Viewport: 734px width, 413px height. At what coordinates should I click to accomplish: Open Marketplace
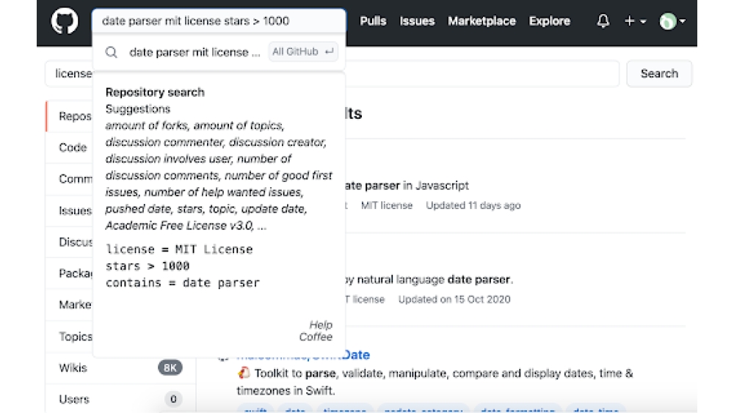point(482,21)
